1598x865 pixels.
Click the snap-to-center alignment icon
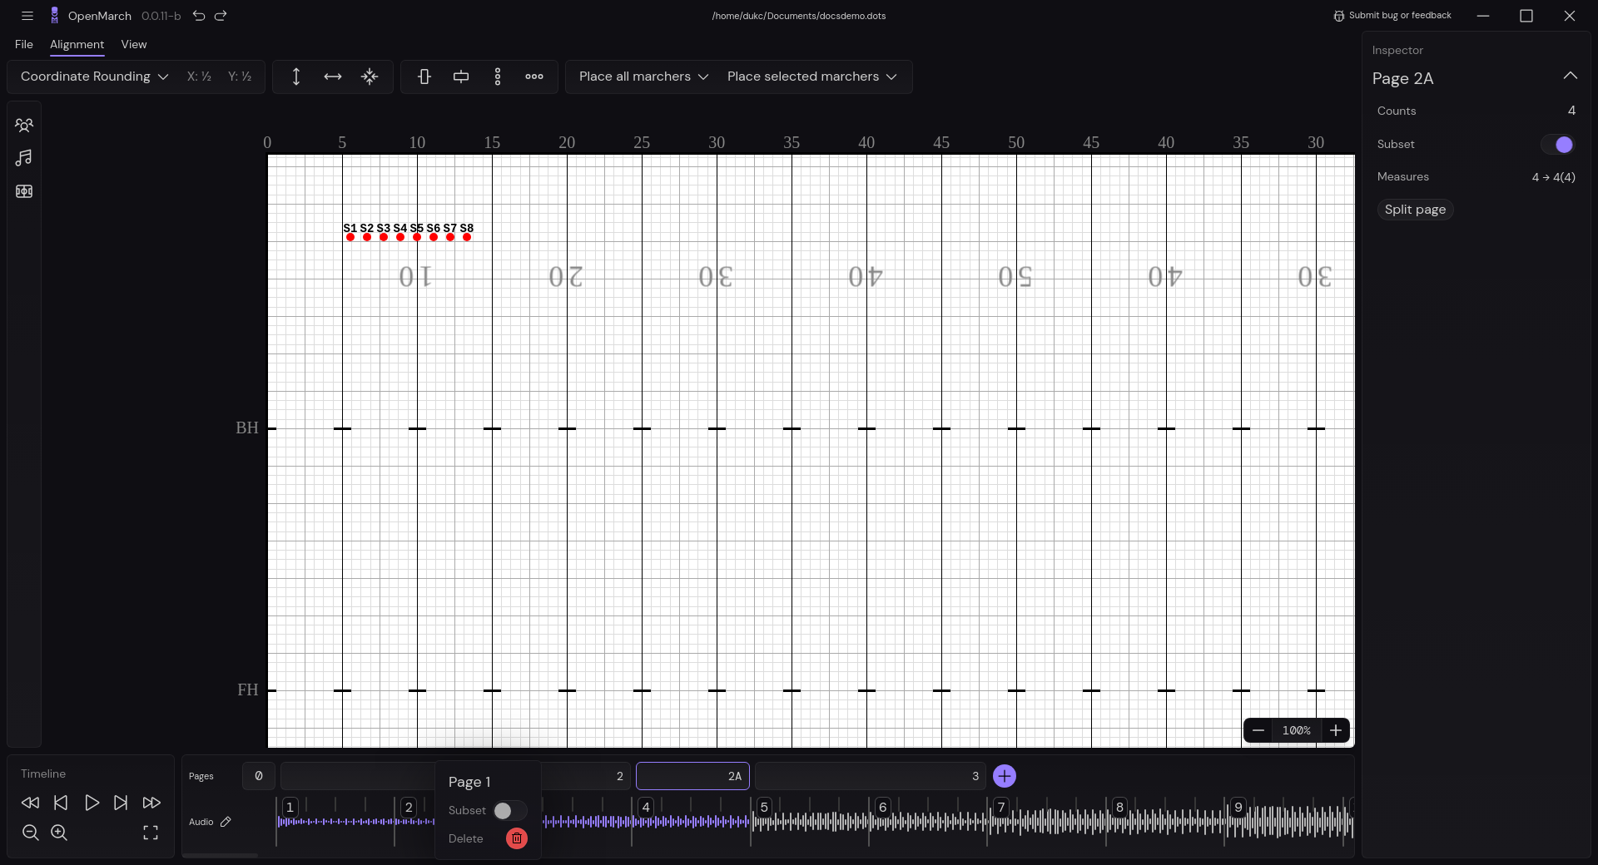pyautogui.click(x=370, y=77)
